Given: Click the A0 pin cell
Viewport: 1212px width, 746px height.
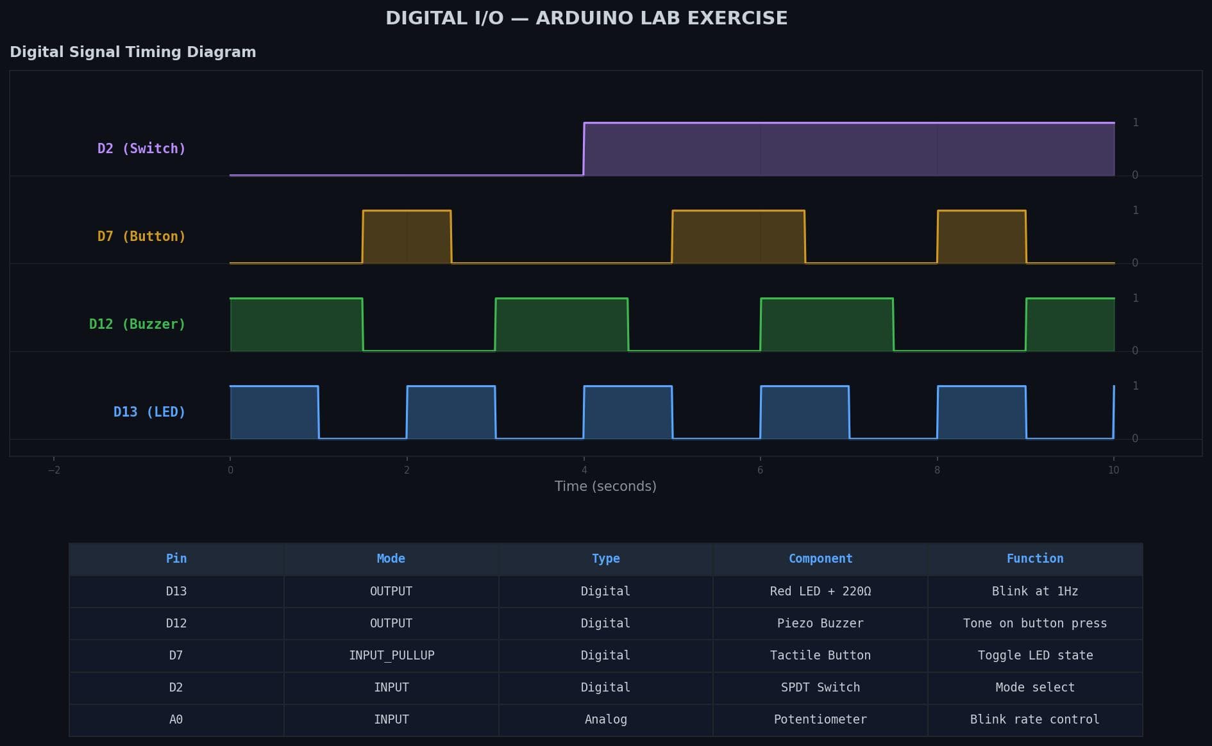Looking at the screenshot, I should [176, 720].
